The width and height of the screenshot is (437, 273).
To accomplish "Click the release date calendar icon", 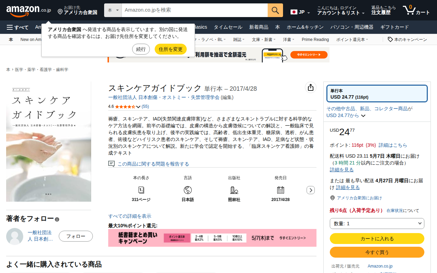I will (281, 190).
